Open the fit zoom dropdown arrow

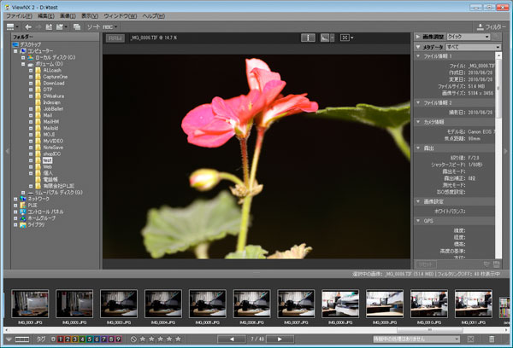(351, 38)
